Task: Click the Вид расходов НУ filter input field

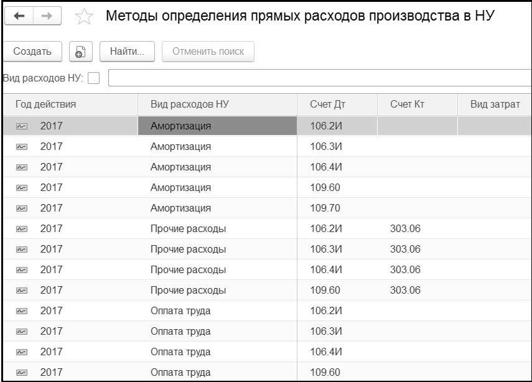Action: (x=319, y=78)
